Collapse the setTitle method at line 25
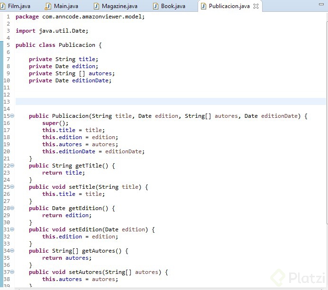Image resolution: width=328 pixels, height=290 pixels. click(12, 187)
